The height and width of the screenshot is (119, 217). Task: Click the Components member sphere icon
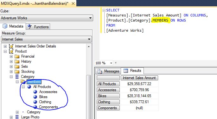[35, 107]
